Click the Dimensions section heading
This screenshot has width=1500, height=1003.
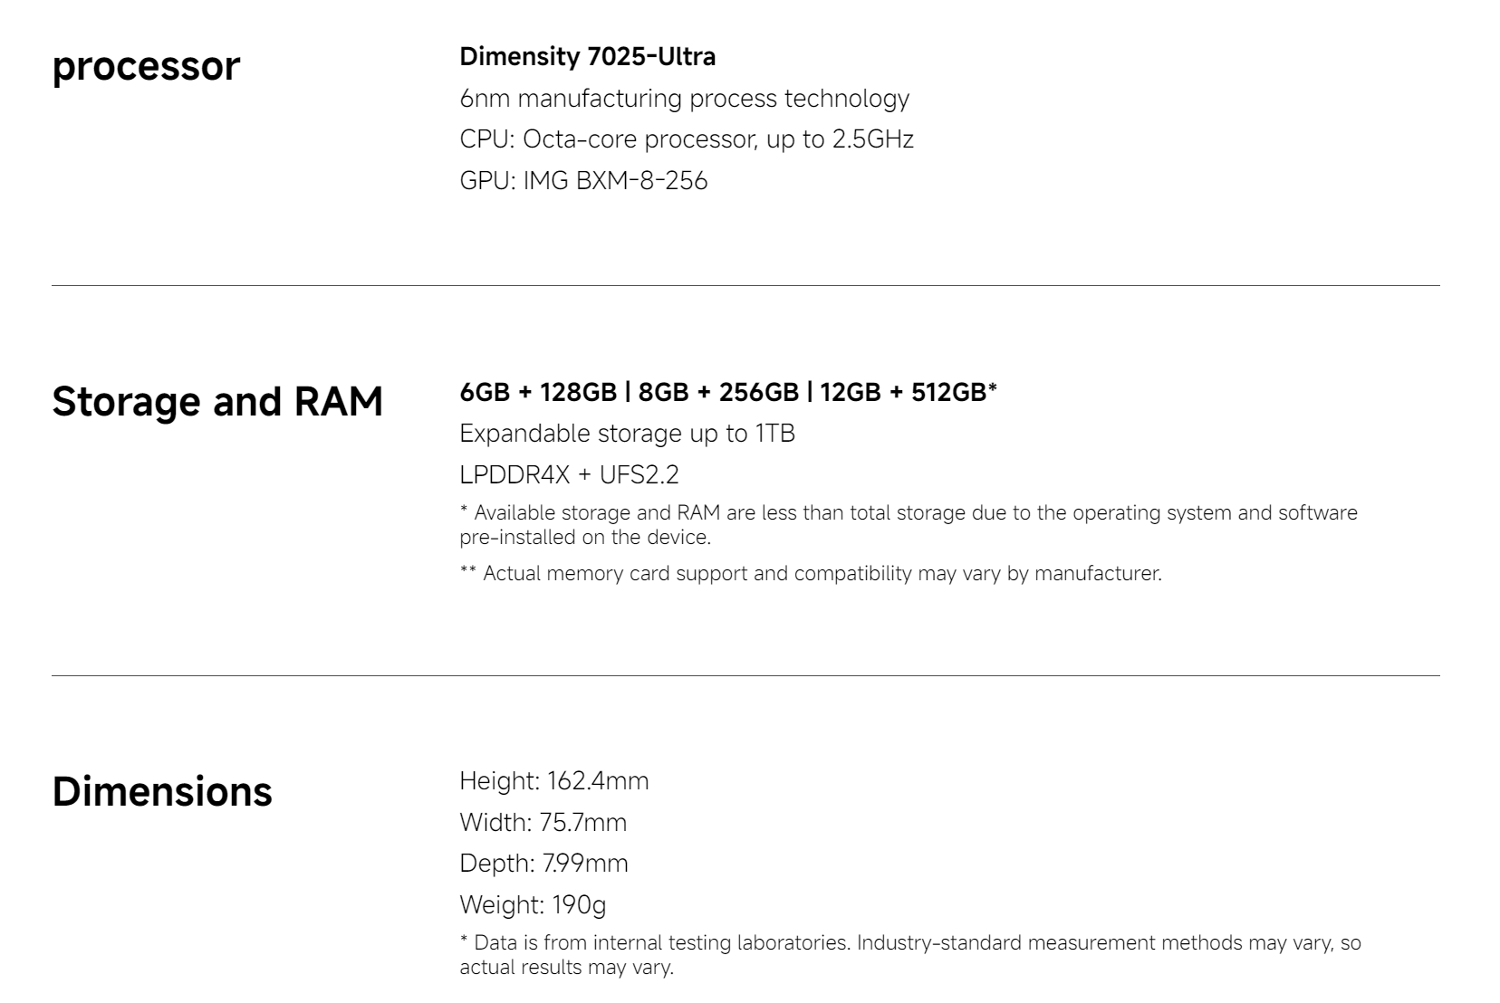tap(162, 791)
